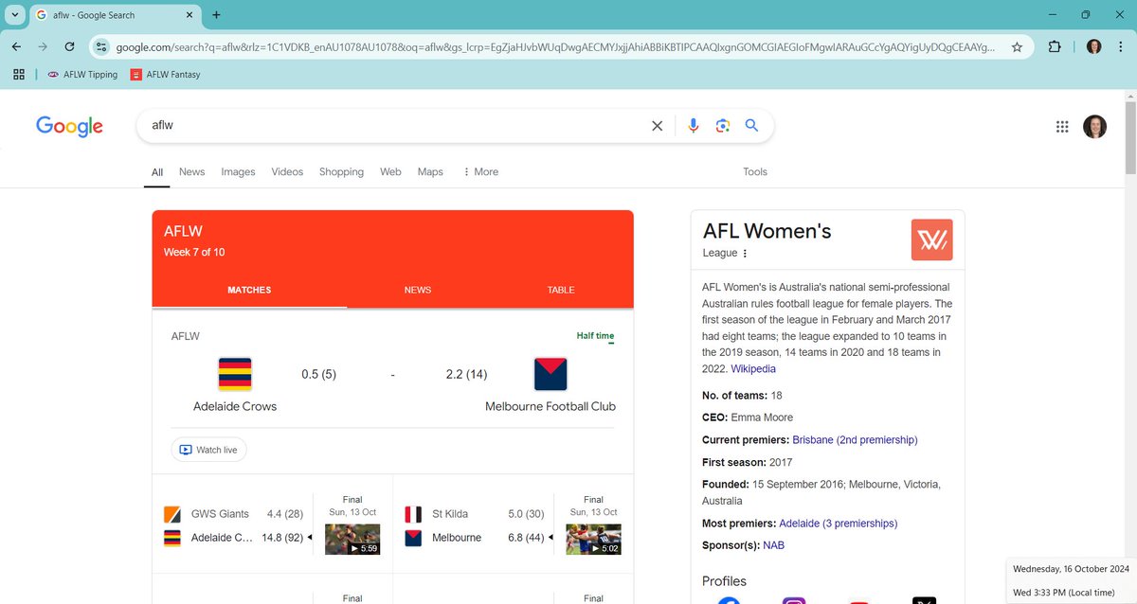Open AFLW Tipping bookmark
The image size is (1137, 604).
coord(81,75)
